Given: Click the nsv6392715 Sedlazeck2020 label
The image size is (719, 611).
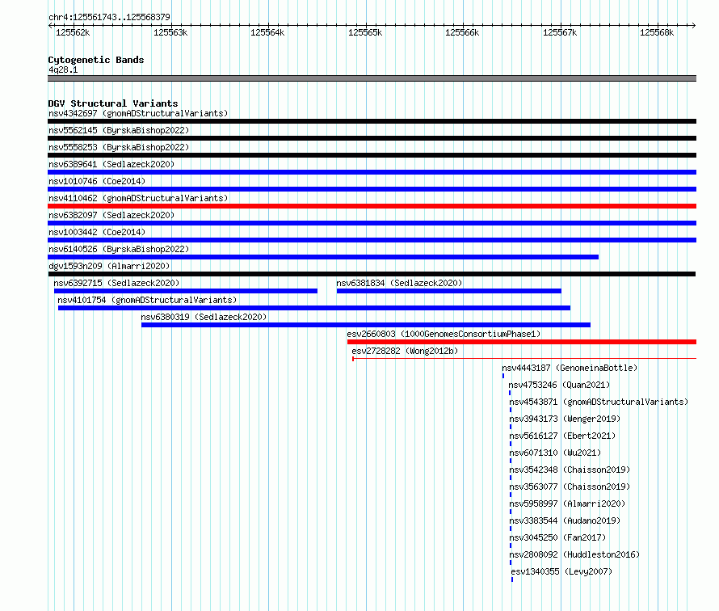Looking at the screenshot, I should point(116,283).
